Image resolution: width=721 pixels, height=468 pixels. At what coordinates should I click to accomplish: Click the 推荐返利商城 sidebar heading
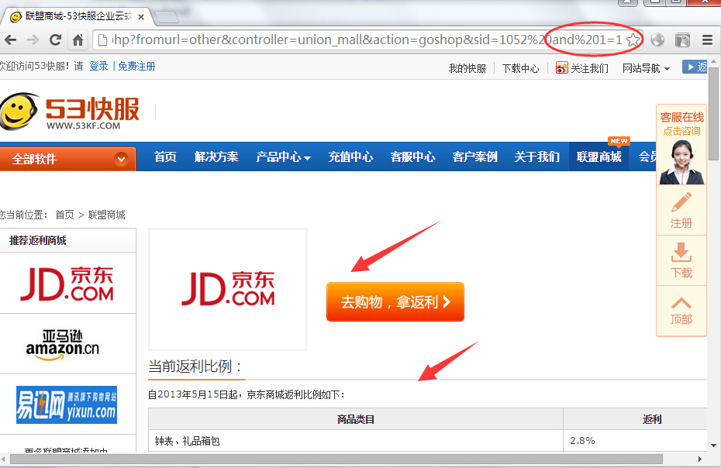coord(38,240)
